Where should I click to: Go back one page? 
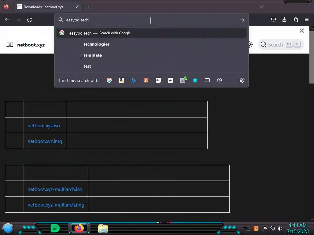click(x=7, y=20)
